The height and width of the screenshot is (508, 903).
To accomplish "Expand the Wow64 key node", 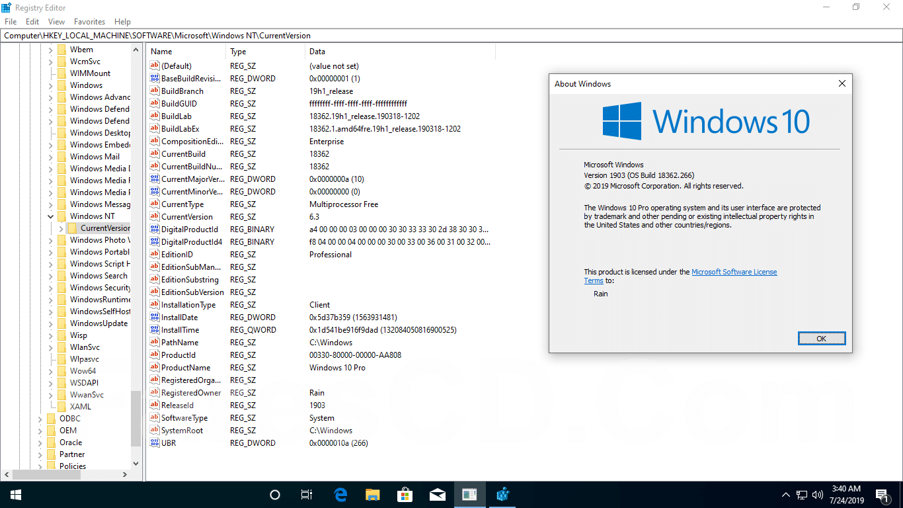I will tap(51, 371).
